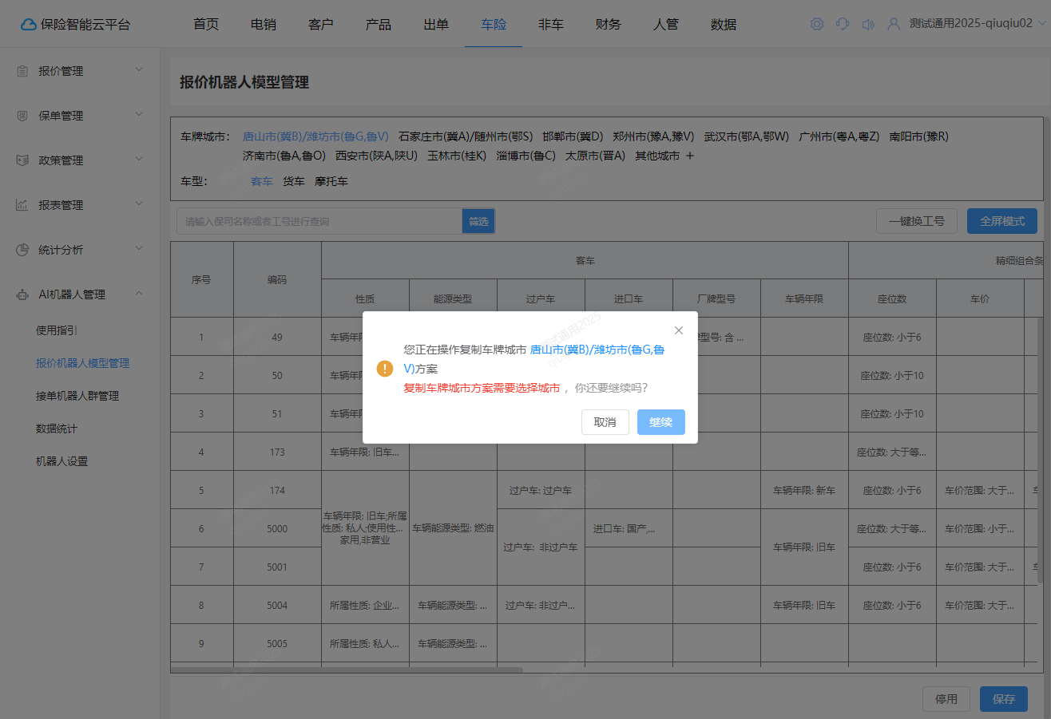The width and height of the screenshot is (1051, 719).
Task: Click the 保单管理 shield icon
Action: (x=22, y=116)
